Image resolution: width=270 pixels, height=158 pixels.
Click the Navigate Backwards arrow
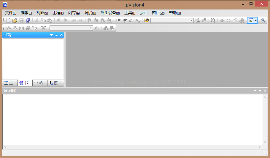click(74, 20)
